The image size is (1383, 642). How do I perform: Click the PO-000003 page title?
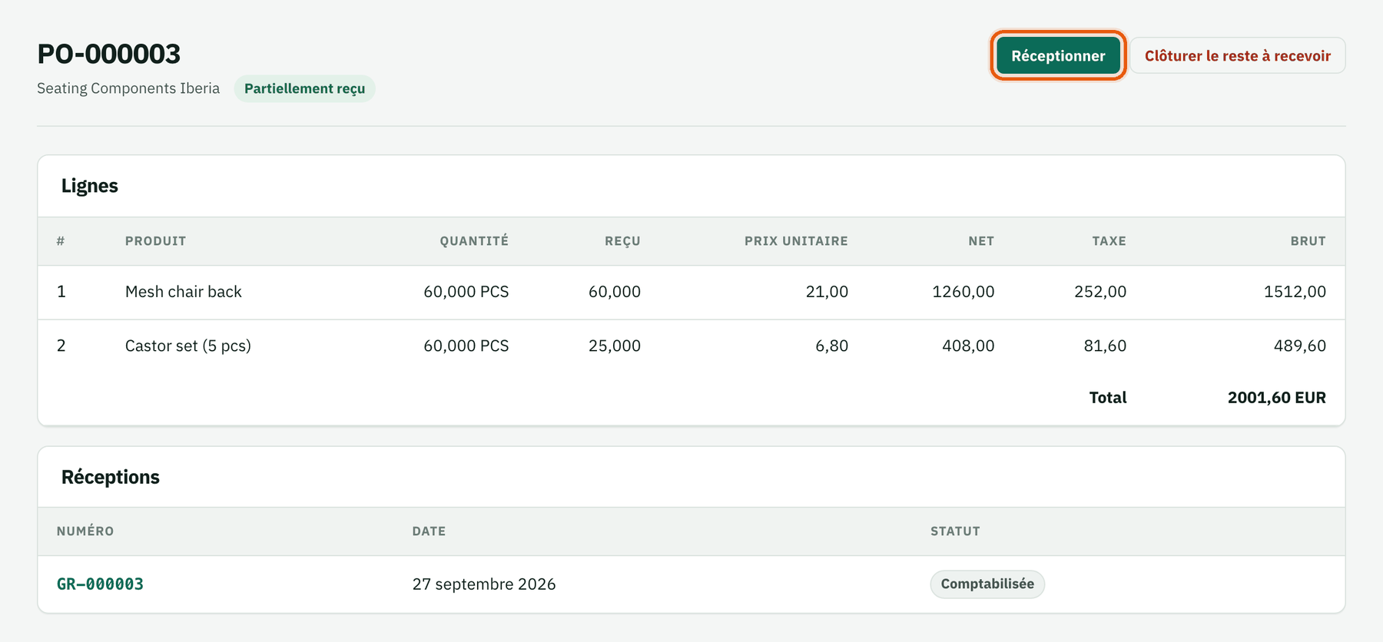(x=109, y=54)
